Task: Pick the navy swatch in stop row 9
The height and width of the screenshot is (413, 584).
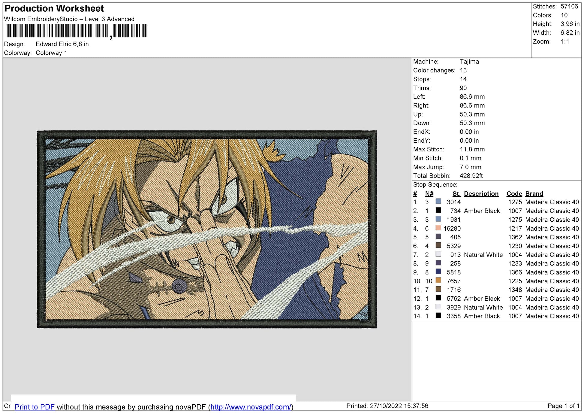Action: point(438,272)
